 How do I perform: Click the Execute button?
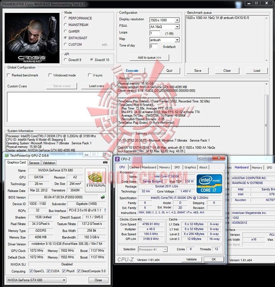[132, 71]
